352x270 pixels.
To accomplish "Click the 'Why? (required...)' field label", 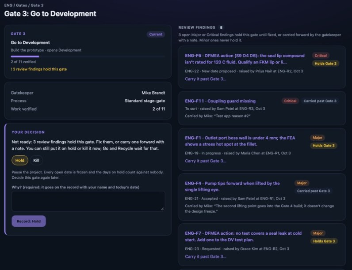I will (76, 187).
